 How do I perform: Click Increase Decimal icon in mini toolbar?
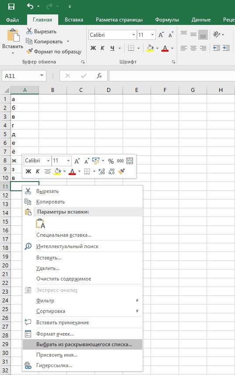click(102, 171)
